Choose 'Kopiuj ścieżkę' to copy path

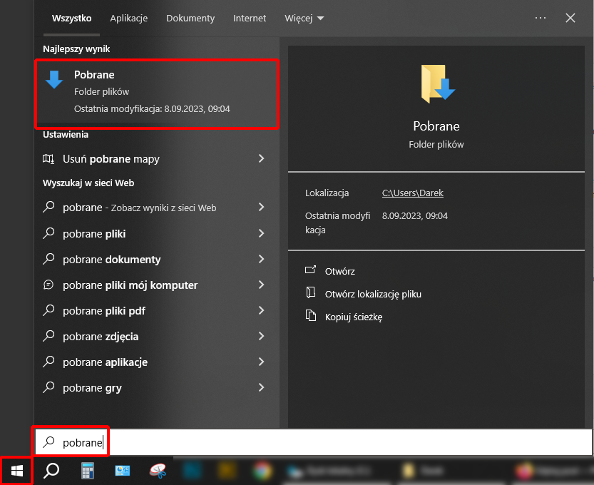(x=354, y=317)
